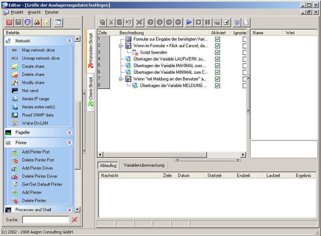Click the Nachricht column header in log
The image size is (321, 236).
pos(130,175)
